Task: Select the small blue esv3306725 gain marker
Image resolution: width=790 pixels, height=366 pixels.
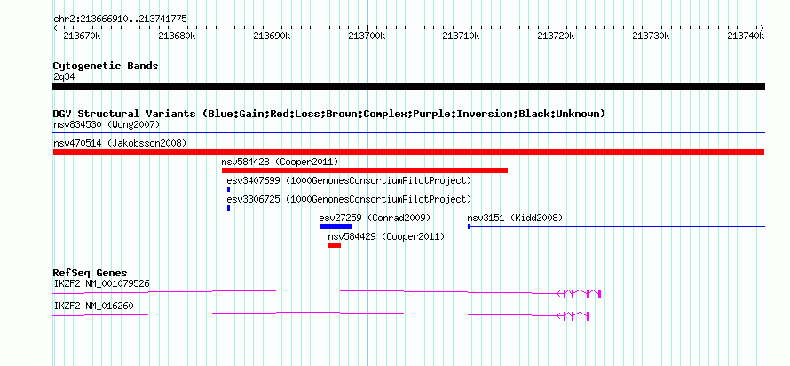Action: (x=229, y=208)
